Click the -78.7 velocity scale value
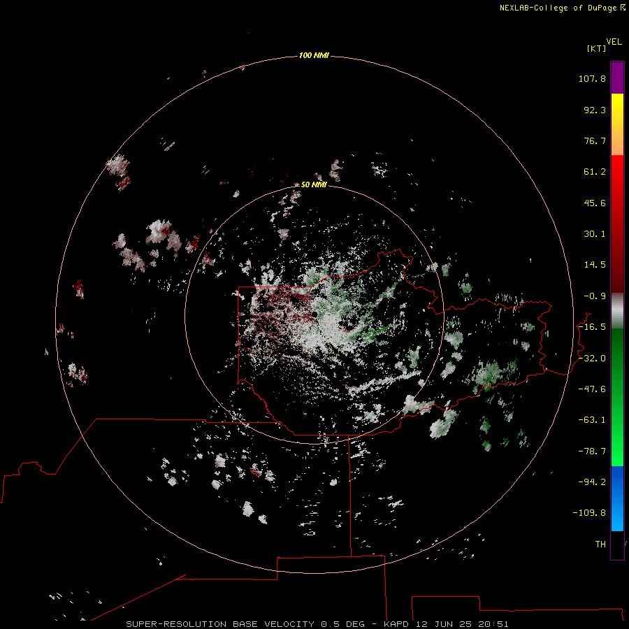The height and width of the screenshot is (629, 629). pyautogui.click(x=592, y=451)
